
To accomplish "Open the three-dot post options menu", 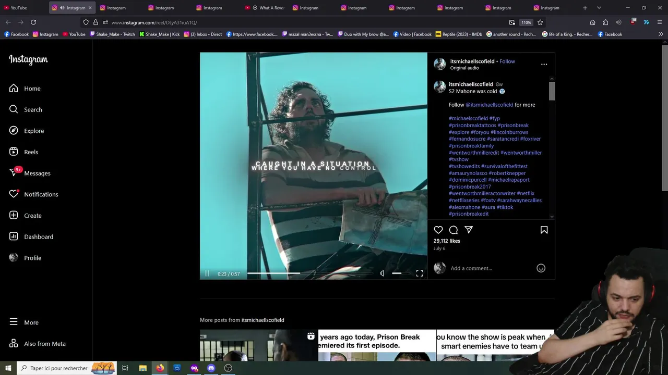I will pyautogui.click(x=544, y=64).
